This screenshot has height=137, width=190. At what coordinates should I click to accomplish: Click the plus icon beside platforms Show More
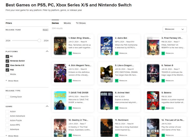[6, 81]
